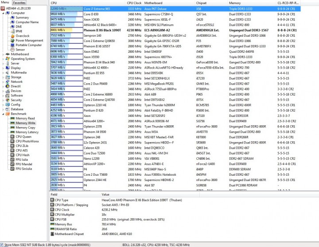This screenshot has width=319, height=247.
Task: Expand the Operating System tree node
Action: click(3, 59)
